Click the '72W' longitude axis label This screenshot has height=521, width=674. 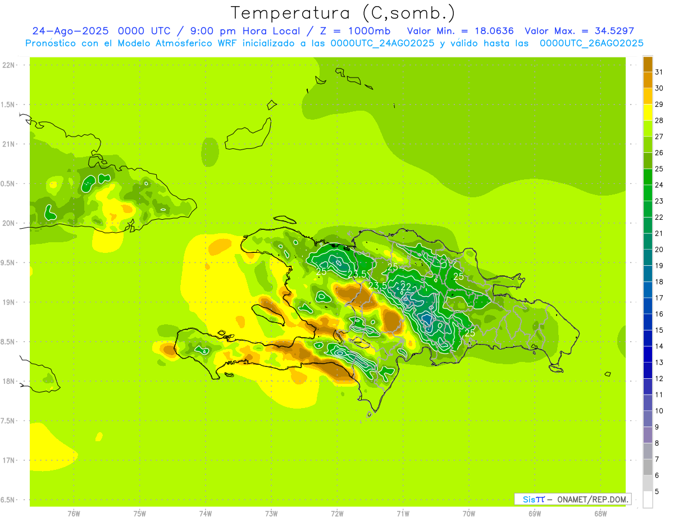tap(338, 514)
